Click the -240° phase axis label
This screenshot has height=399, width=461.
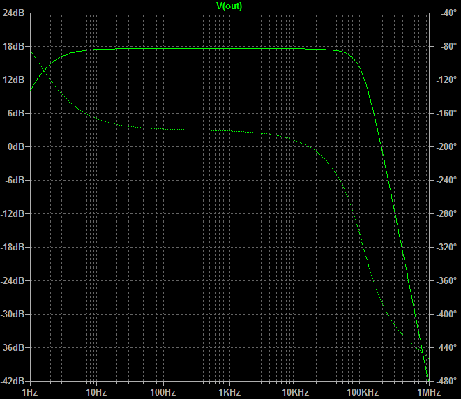coord(446,180)
